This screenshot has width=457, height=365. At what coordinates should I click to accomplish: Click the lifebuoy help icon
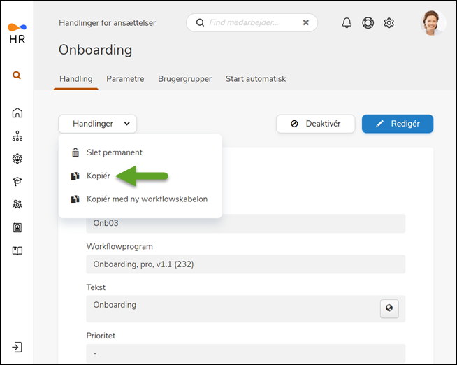click(368, 23)
